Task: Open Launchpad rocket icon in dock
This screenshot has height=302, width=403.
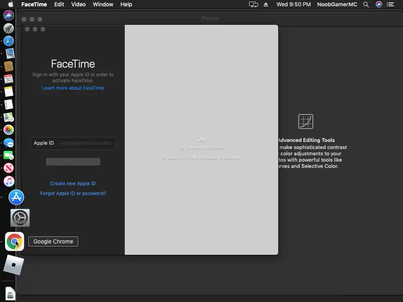Action: pos(9,28)
